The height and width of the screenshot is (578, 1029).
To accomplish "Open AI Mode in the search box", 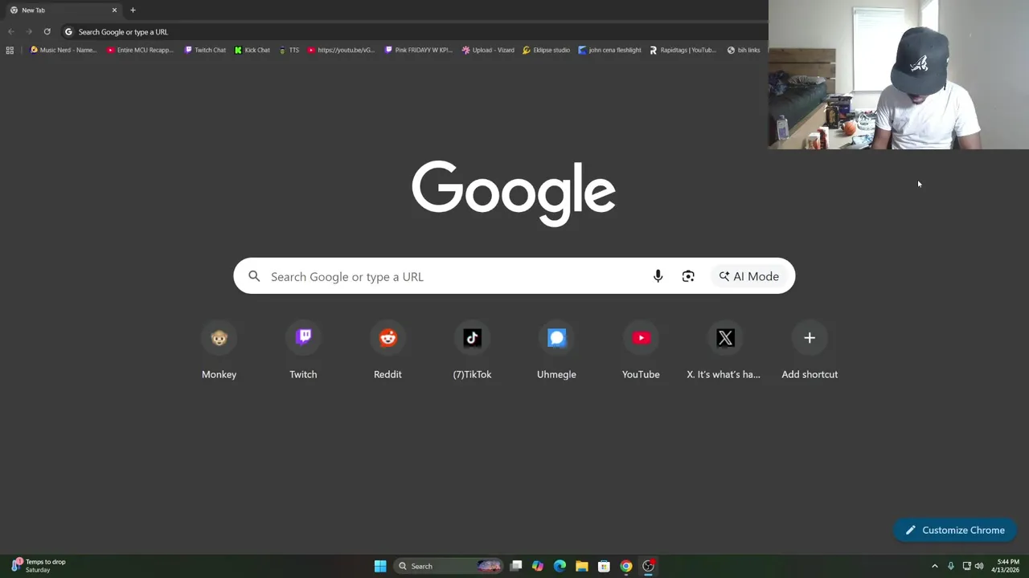I will click(749, 276).
